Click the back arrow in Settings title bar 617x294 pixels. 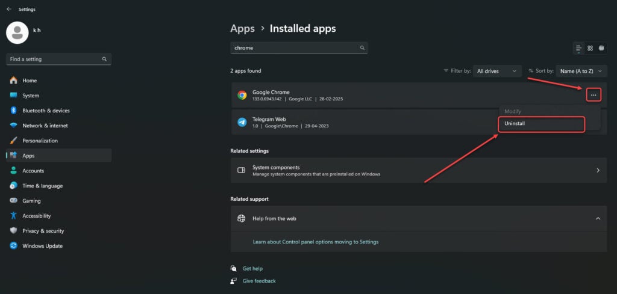pyautogui.click(x=9, y=9)
